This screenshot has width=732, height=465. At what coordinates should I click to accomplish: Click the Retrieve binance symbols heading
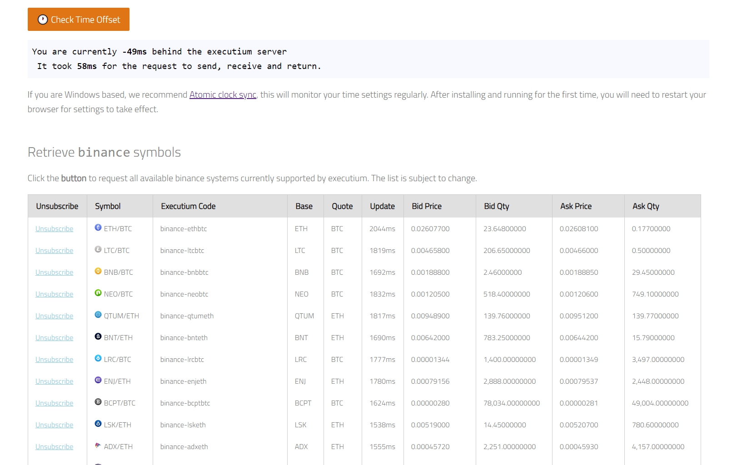pos(104,152)
